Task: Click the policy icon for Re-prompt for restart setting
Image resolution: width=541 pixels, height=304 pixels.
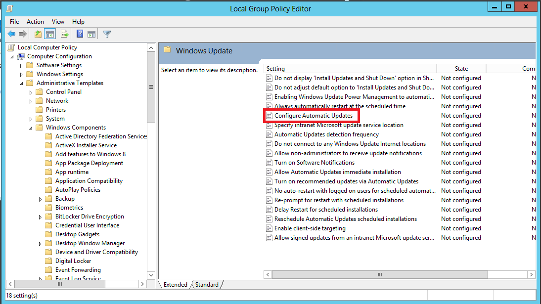Action: [269, 200]
